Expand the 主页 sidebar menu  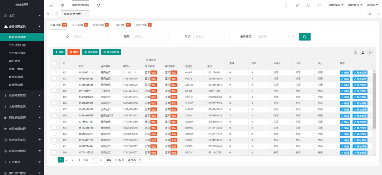tap(22, 15)
